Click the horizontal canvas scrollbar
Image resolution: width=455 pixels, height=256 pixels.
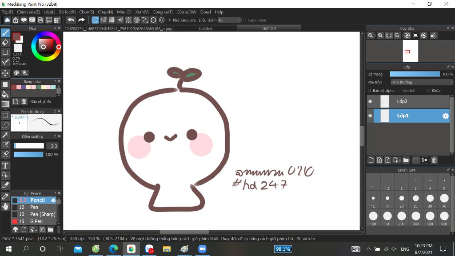point(184,232)
